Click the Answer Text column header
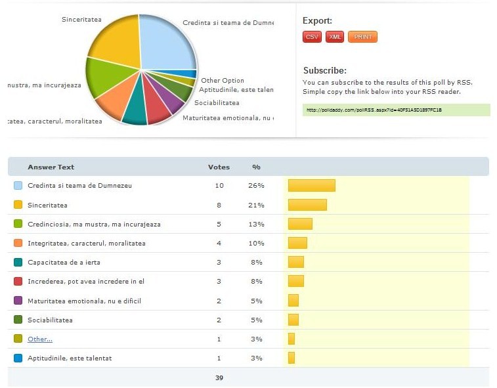This screenshot has height=388, width=497. [x=51, y=167]
